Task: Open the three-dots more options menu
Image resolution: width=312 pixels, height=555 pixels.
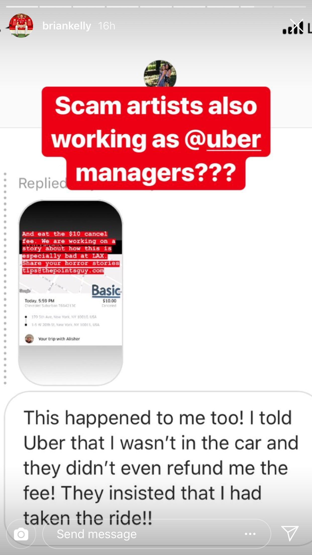Action: pos(250,534)
